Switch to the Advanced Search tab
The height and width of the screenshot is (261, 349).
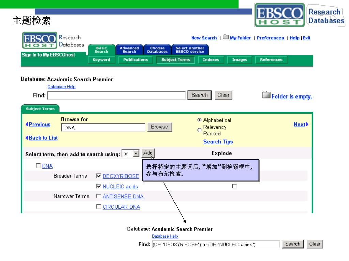point(129,50)
